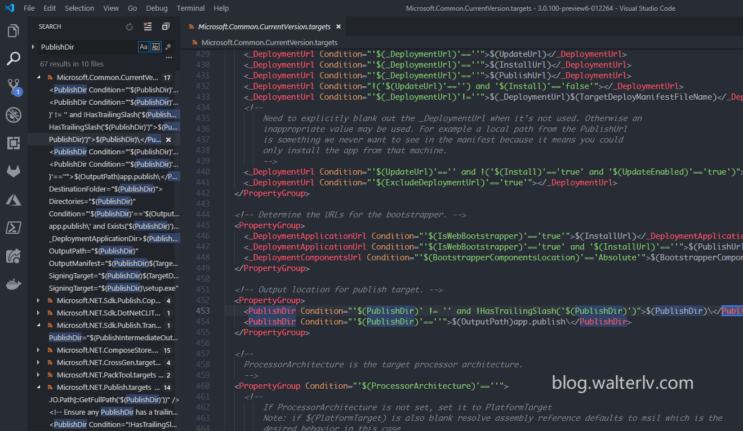Open the Extensions view icon
743x431 pixels.
14,143
